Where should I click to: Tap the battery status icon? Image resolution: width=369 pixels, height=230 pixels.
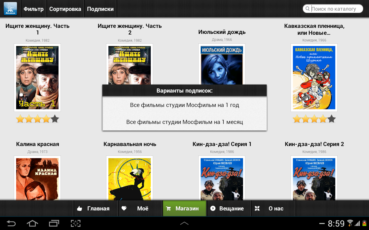click(364, 223)
